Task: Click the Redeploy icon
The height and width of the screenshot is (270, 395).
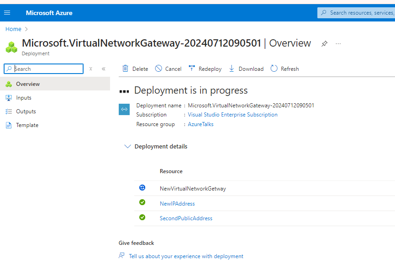Action: (x=192, y=68)
